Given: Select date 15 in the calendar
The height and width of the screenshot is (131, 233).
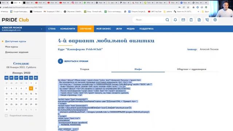Looking at the screenshot, I should click(31, 94).
